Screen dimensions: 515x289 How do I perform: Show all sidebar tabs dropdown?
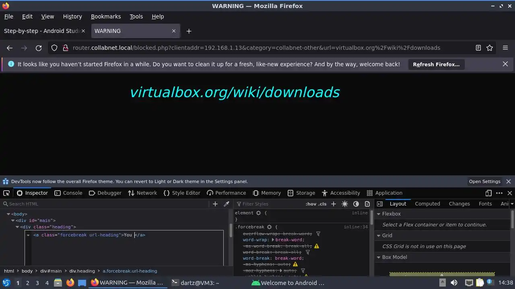[512, 204]
